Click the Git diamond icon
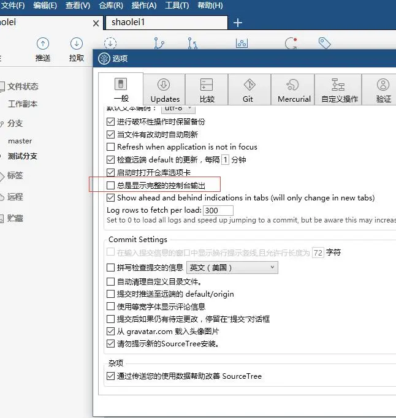Viewport: 396px width, 418px height. [249, 85]
